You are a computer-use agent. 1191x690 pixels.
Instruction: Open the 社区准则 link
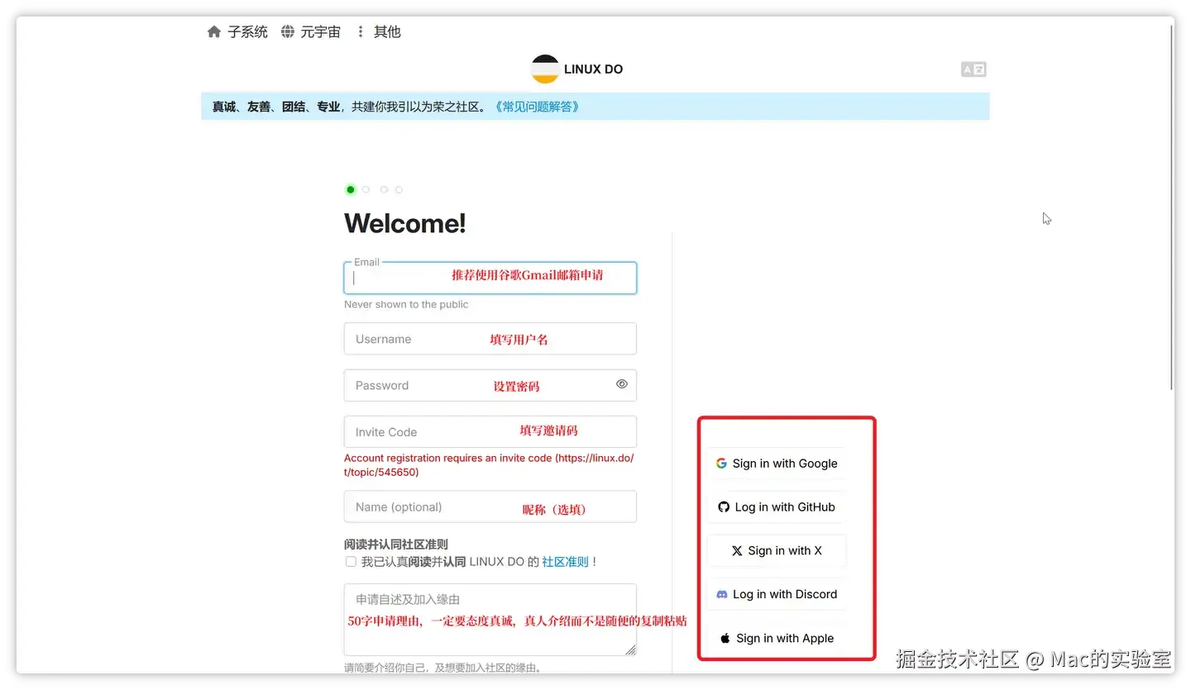(x=565, y=562)
